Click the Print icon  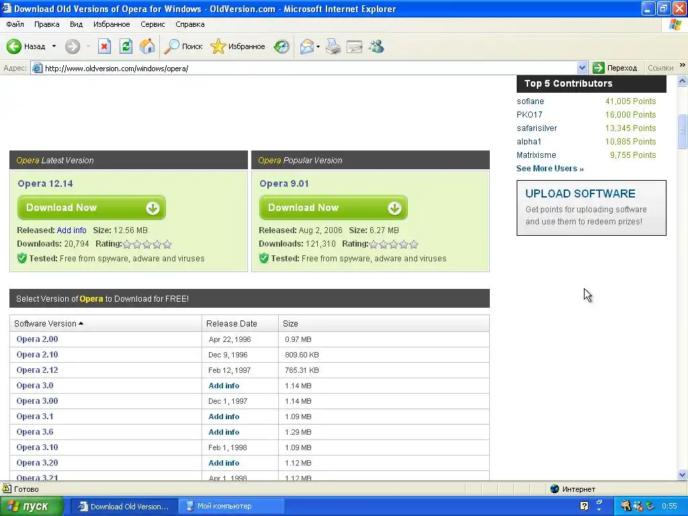tap(333, 46)
